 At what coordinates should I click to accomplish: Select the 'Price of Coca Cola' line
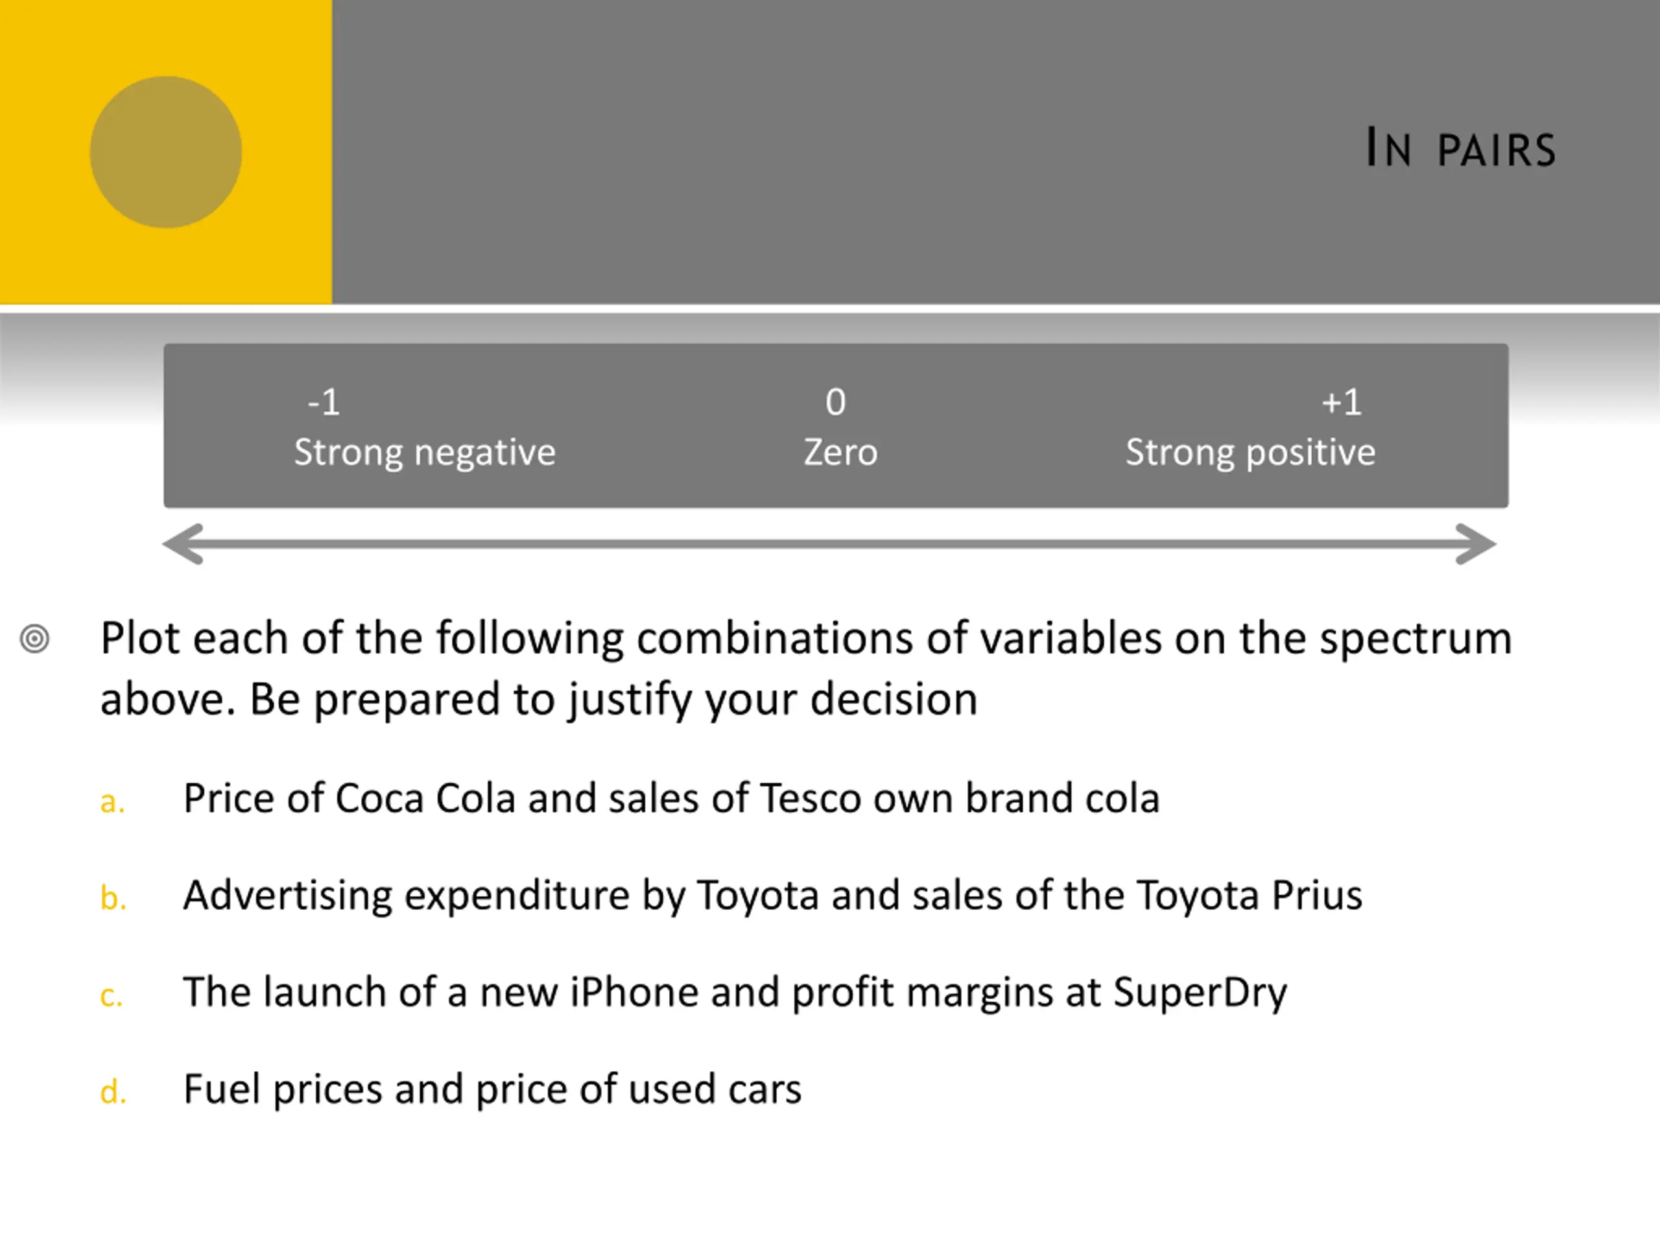pos(672,797)
